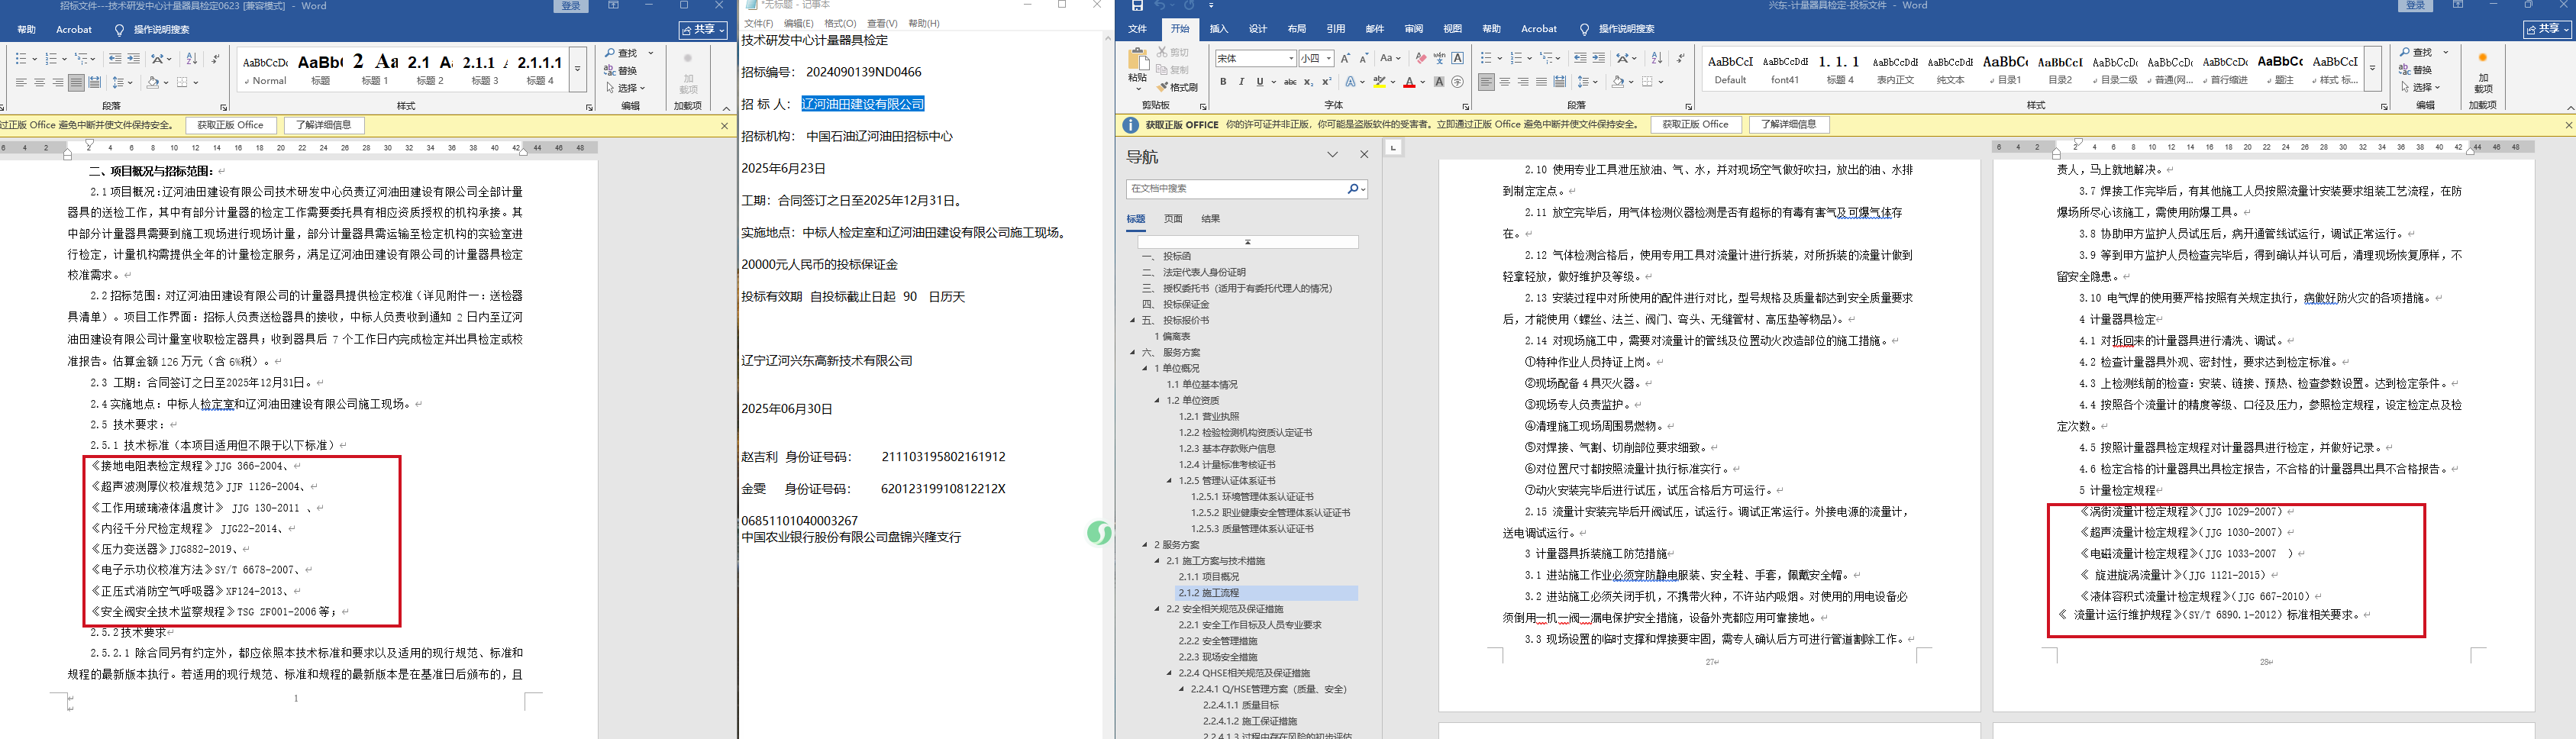This screenshot has height=739, width=2576.
Task: Click the numbering list icon in 招标文件 Word
Action: tap(52, 59)
